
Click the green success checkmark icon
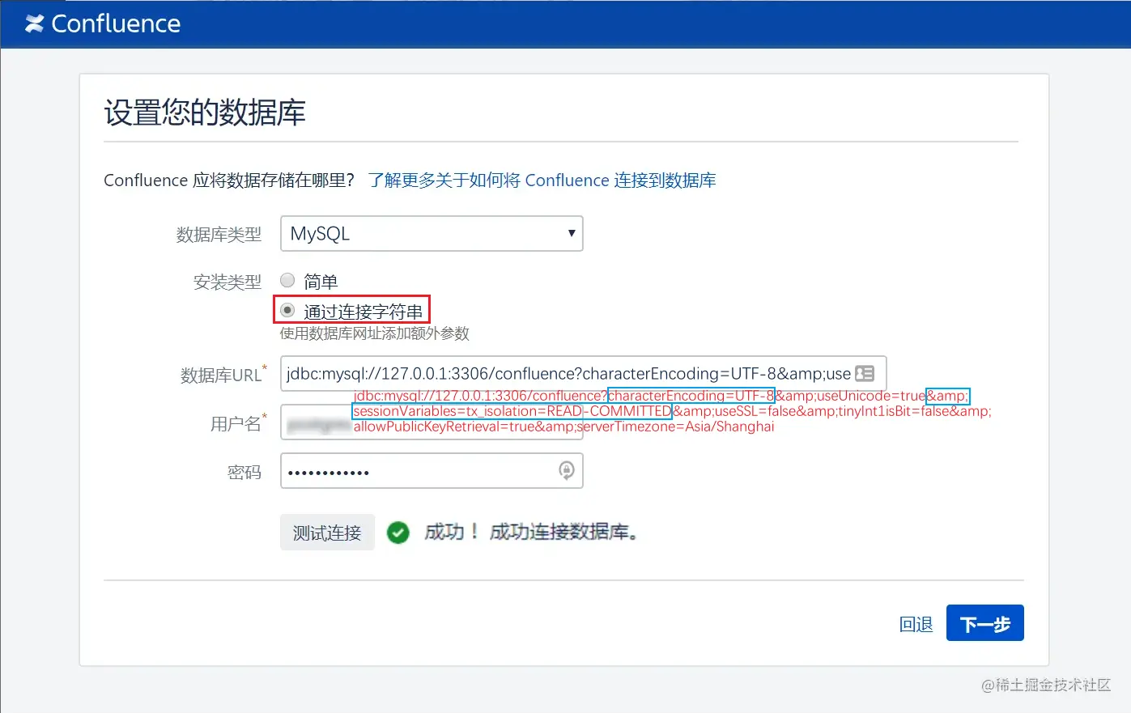[x=398, y=532]
